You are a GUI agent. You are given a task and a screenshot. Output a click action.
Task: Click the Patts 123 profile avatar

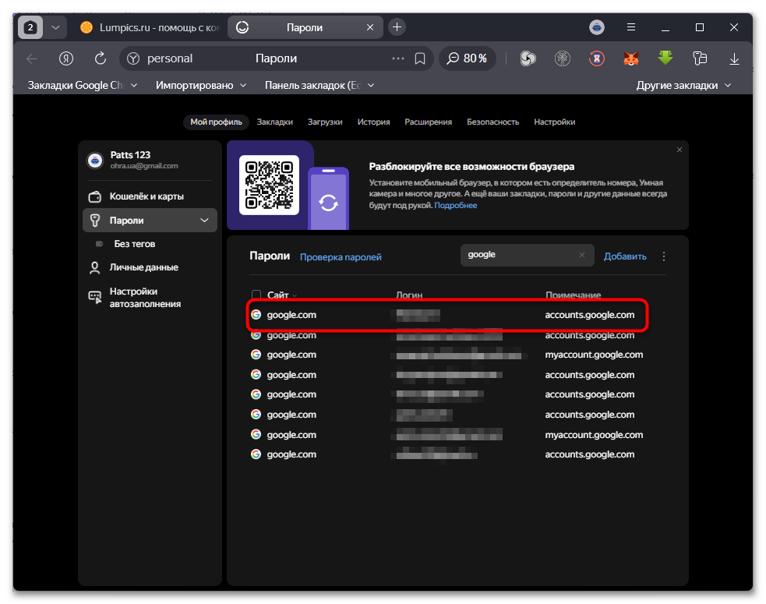95,161
